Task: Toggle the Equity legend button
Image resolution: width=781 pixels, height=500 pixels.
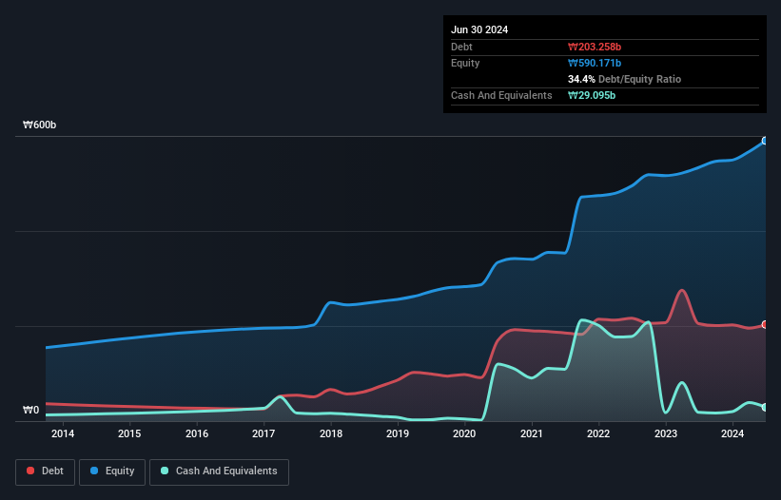Action: pyautogui.click(x=112, y=471)
